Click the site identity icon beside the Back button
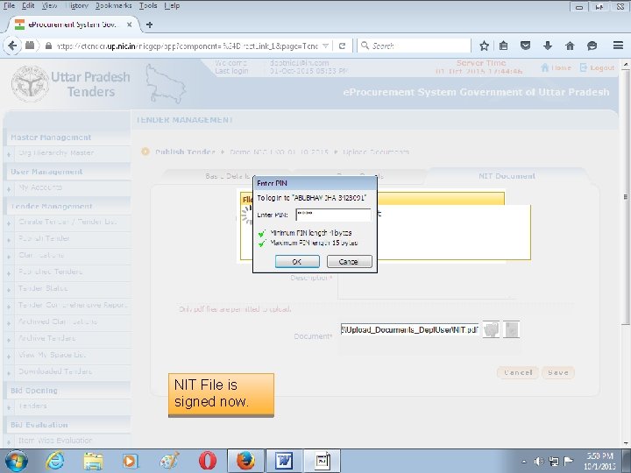Image resolution: width=631 pixels, height=473 pixels. 30,46
